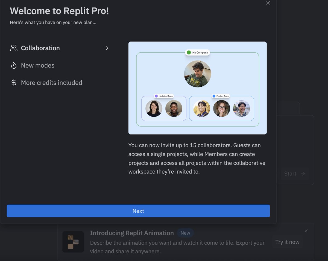Click the blue Next button
The height and width of the screenshot is (261, 328).
(138, 211)
